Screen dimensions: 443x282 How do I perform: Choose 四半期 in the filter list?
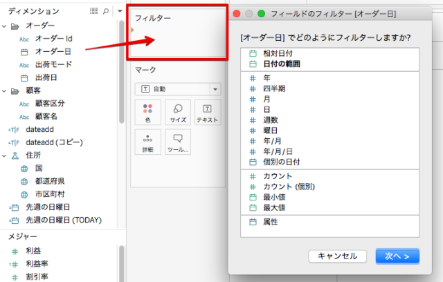(329, 88)
